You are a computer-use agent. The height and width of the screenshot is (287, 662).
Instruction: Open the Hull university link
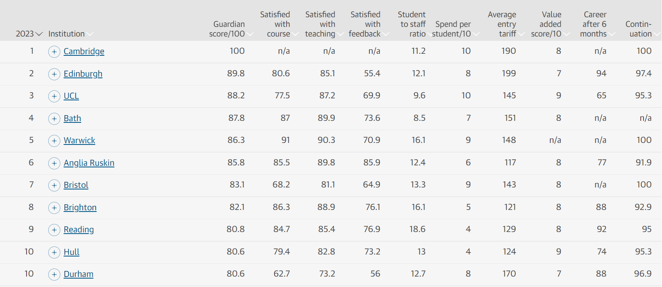[x=72, y=252]
